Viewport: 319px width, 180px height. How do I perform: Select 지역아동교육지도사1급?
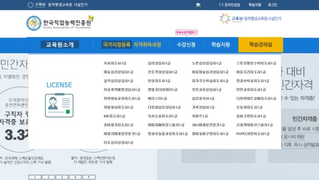[x=122, y=98]
